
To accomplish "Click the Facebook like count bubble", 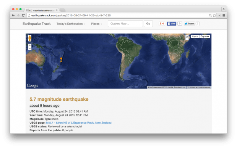I will (180, 24).
